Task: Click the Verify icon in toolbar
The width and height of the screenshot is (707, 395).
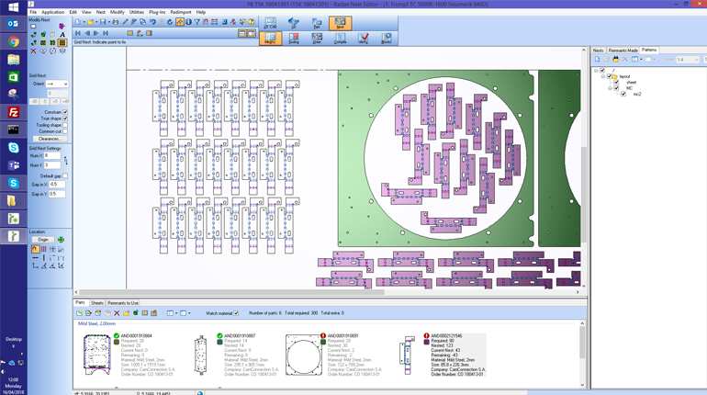Action: point(363,39)
